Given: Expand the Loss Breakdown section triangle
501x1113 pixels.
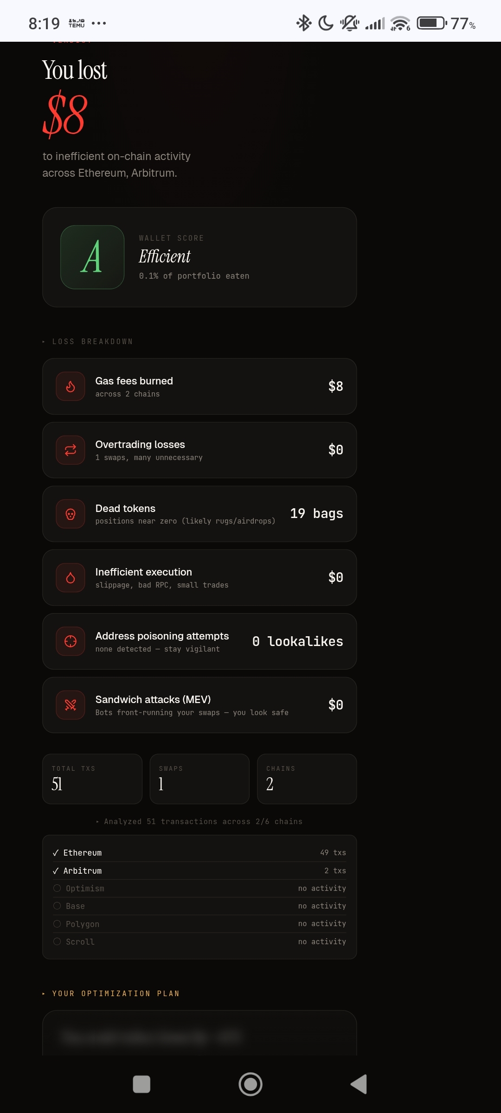Looking at the screenshot, I should point(44,342).
